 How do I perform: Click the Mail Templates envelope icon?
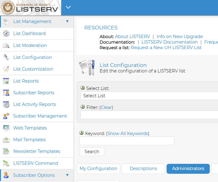[6, 140]
